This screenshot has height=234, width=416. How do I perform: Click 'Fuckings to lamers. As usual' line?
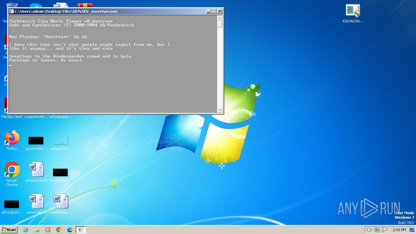tap(45, 60)
